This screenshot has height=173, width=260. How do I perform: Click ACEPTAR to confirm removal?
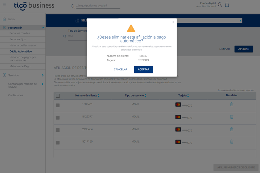coord(144,69)
